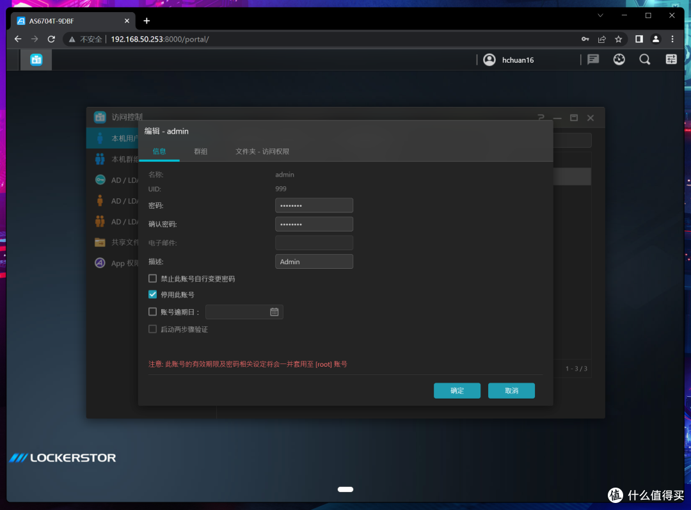
Task: Open the hchuan16 user account menu
Action: pyautogui.click(x=509, y=60)
